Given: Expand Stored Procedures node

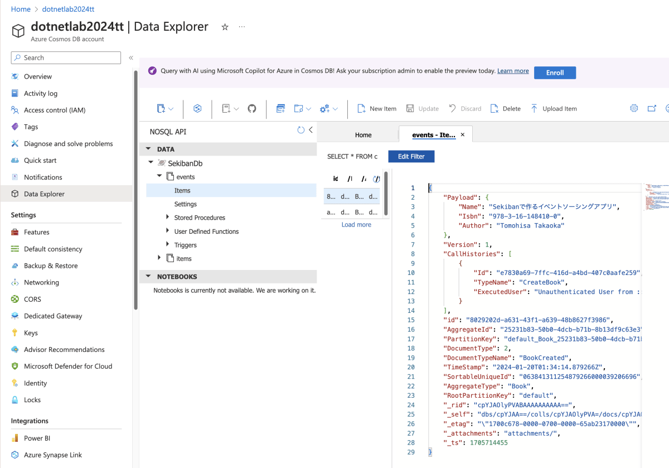Looking at the screenshot, I should tap(167, 217).
